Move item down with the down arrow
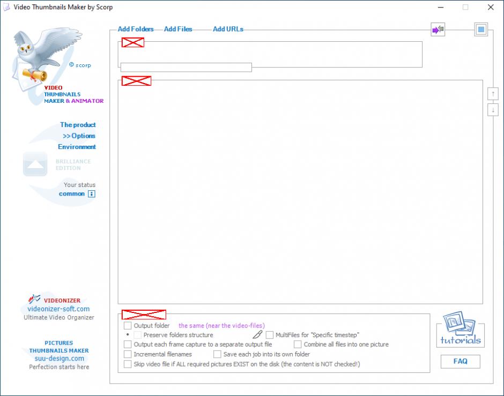The width and height of the screenshot is (504, 396). 493,110
